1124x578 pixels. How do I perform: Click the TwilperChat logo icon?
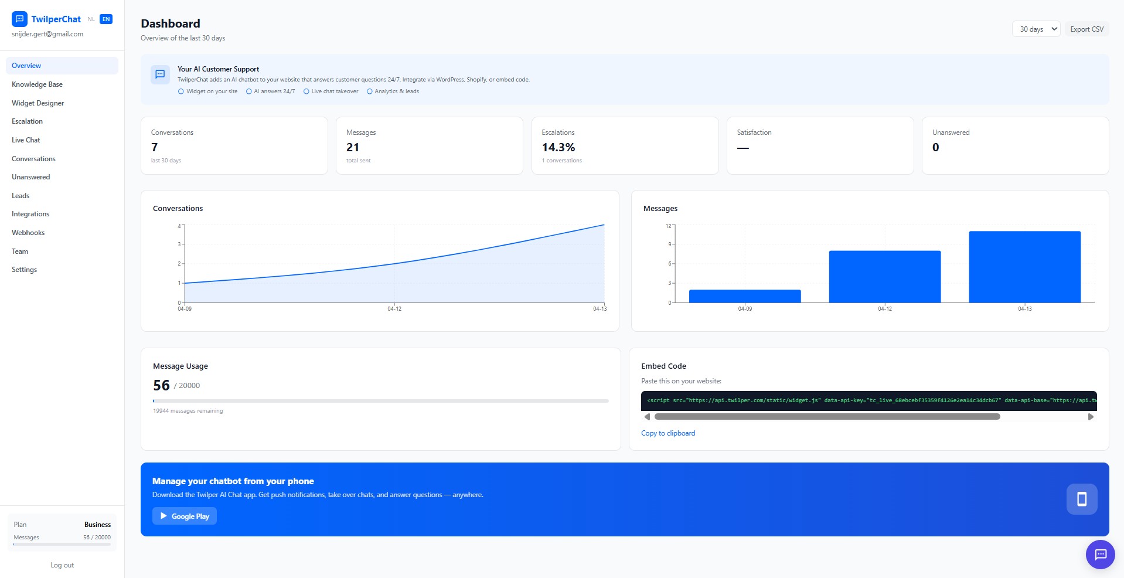coord(19,19)
